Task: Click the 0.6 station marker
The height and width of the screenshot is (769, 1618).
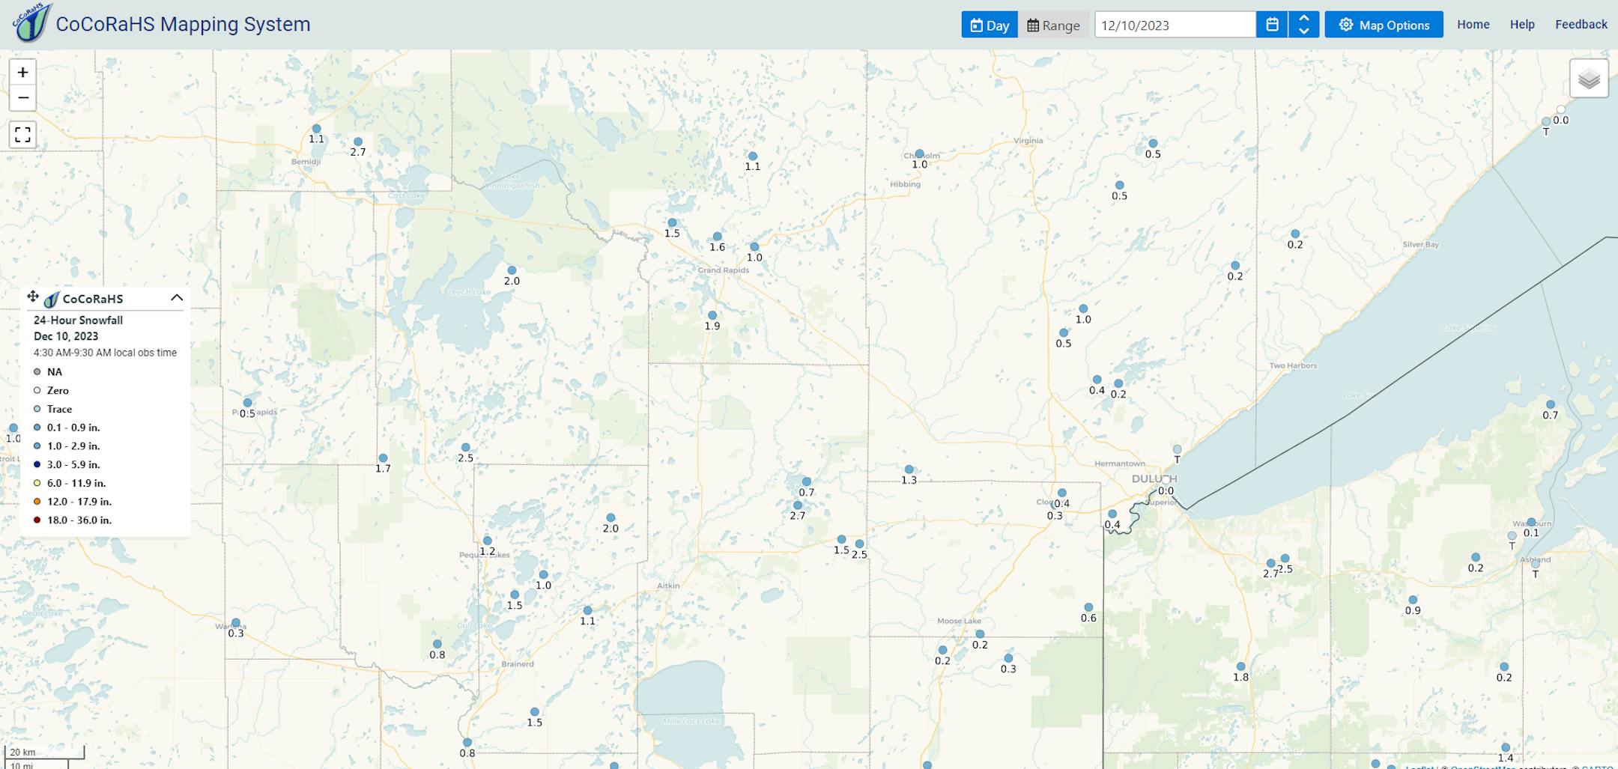Action: coord(1088,607)
